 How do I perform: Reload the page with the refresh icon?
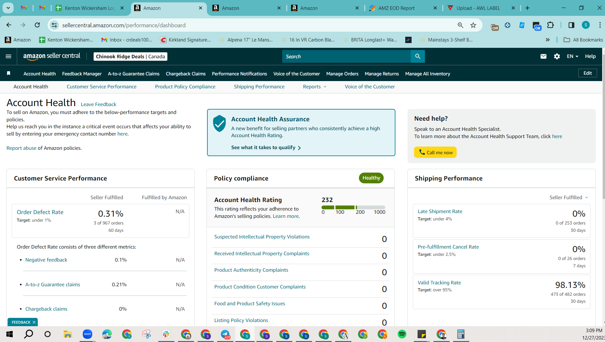click(37, 25)
